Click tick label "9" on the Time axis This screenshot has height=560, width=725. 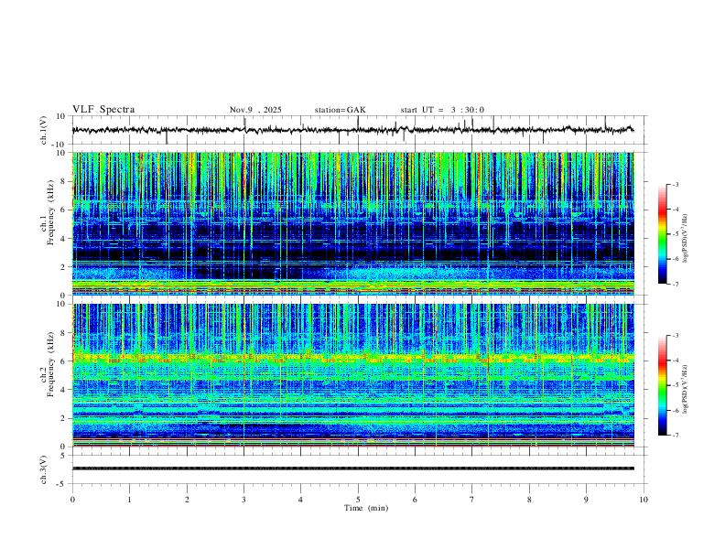(586, 500)
